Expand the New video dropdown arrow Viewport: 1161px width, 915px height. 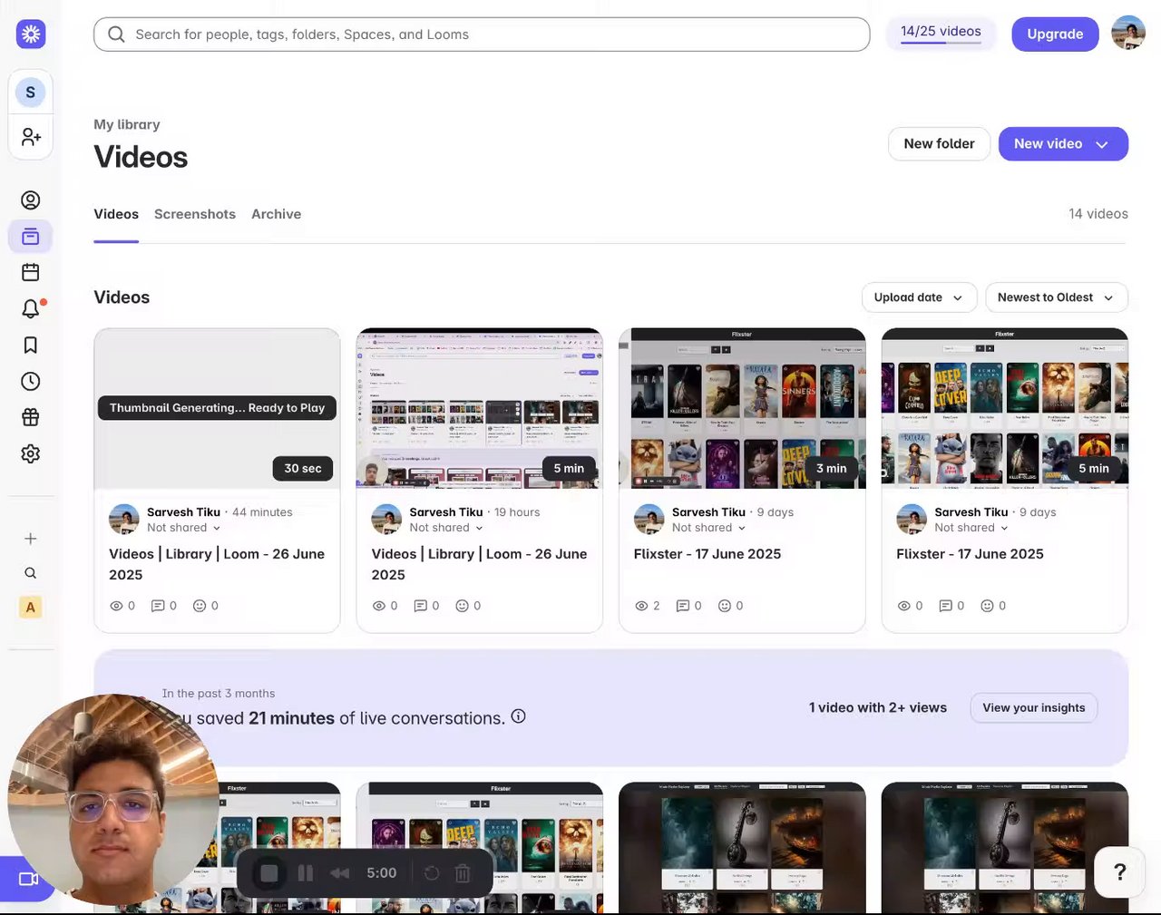click(1102, 144)
